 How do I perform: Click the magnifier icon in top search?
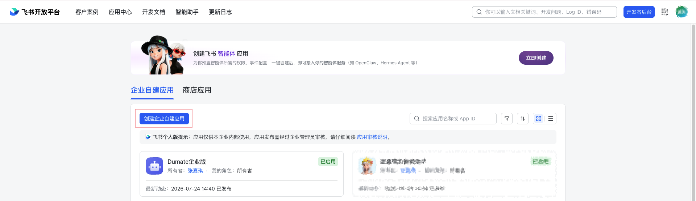pos(479,12)
